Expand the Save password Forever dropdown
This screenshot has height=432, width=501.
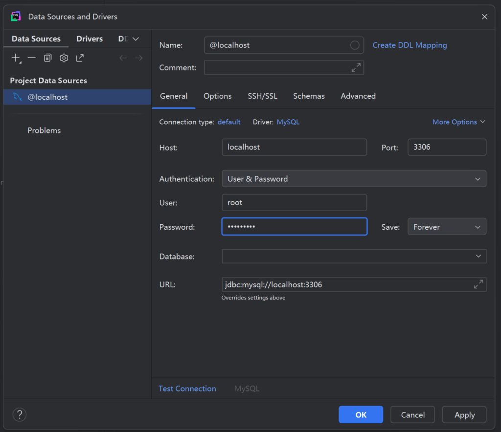coord(447,227)
